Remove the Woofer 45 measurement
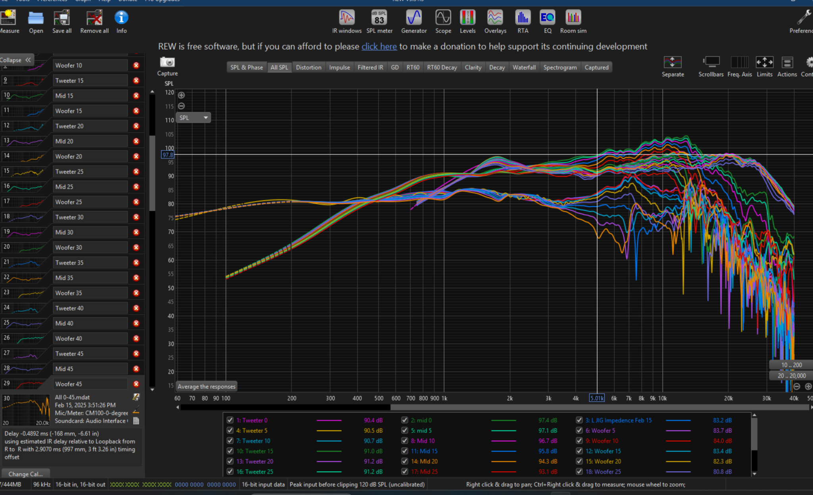813x495 pixels. pos(136,384)
